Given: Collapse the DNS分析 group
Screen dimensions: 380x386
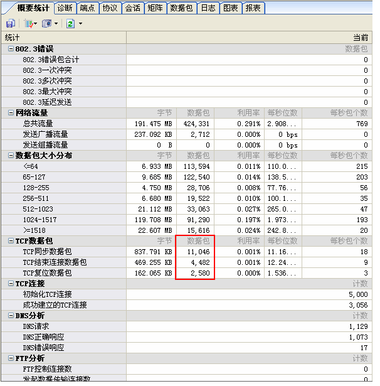Looking at the screenshot, I should click(x=11, y=315).
